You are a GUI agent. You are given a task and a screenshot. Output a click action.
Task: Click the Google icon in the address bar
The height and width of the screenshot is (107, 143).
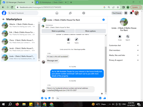[104, 7]
